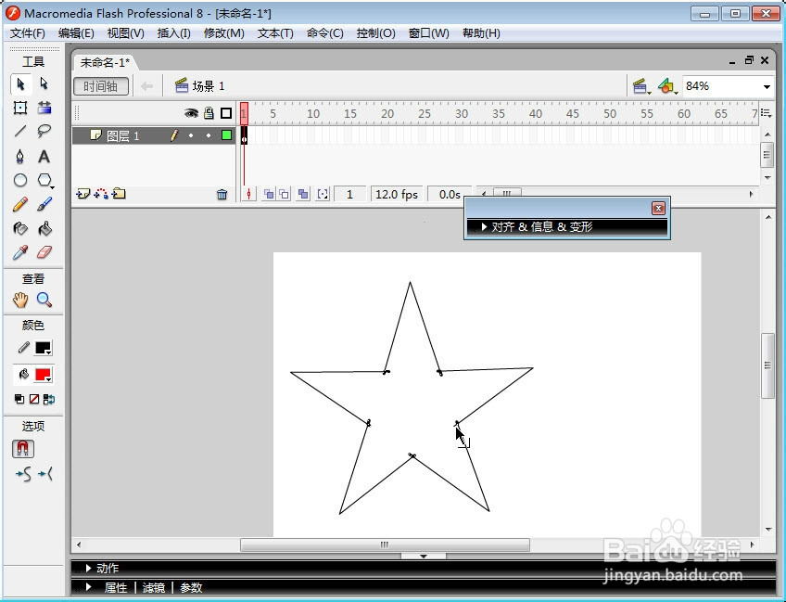Image resolution: width=786 pixels, height=602 pixels.
Task: Open the 参数 tab
Action: click(191, 587)
